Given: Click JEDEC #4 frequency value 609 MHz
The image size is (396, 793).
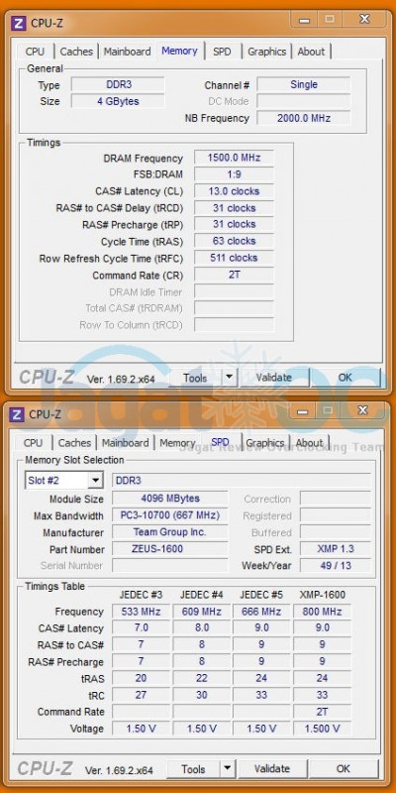Looking at the screenshot, I should pyautogui.click(x=202, y=612).
